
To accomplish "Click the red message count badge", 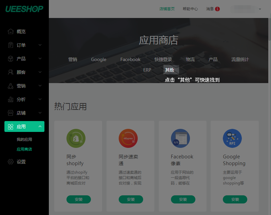I will (x=217, y=9).
